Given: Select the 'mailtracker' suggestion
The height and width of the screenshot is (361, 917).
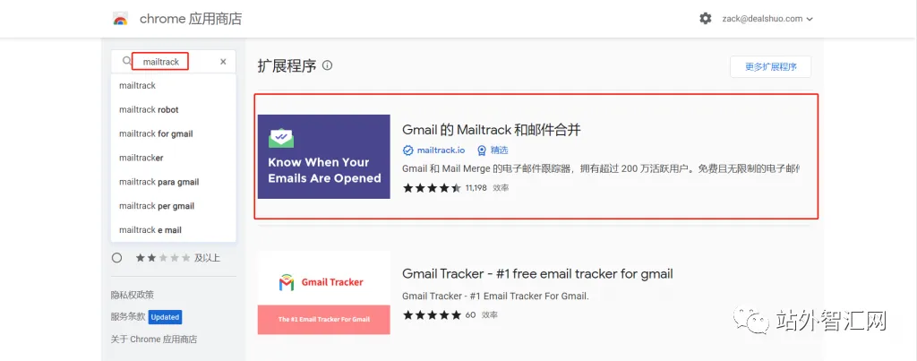Looking at the screenshot, I should coord(174,158).
